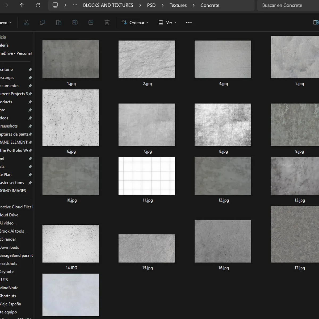This screenshot has width=319, height=319.
Task: Navigate up one folder level
Action: click(22, 5)
